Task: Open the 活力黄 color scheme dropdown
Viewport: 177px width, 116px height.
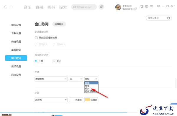Action: coord(51,100)
